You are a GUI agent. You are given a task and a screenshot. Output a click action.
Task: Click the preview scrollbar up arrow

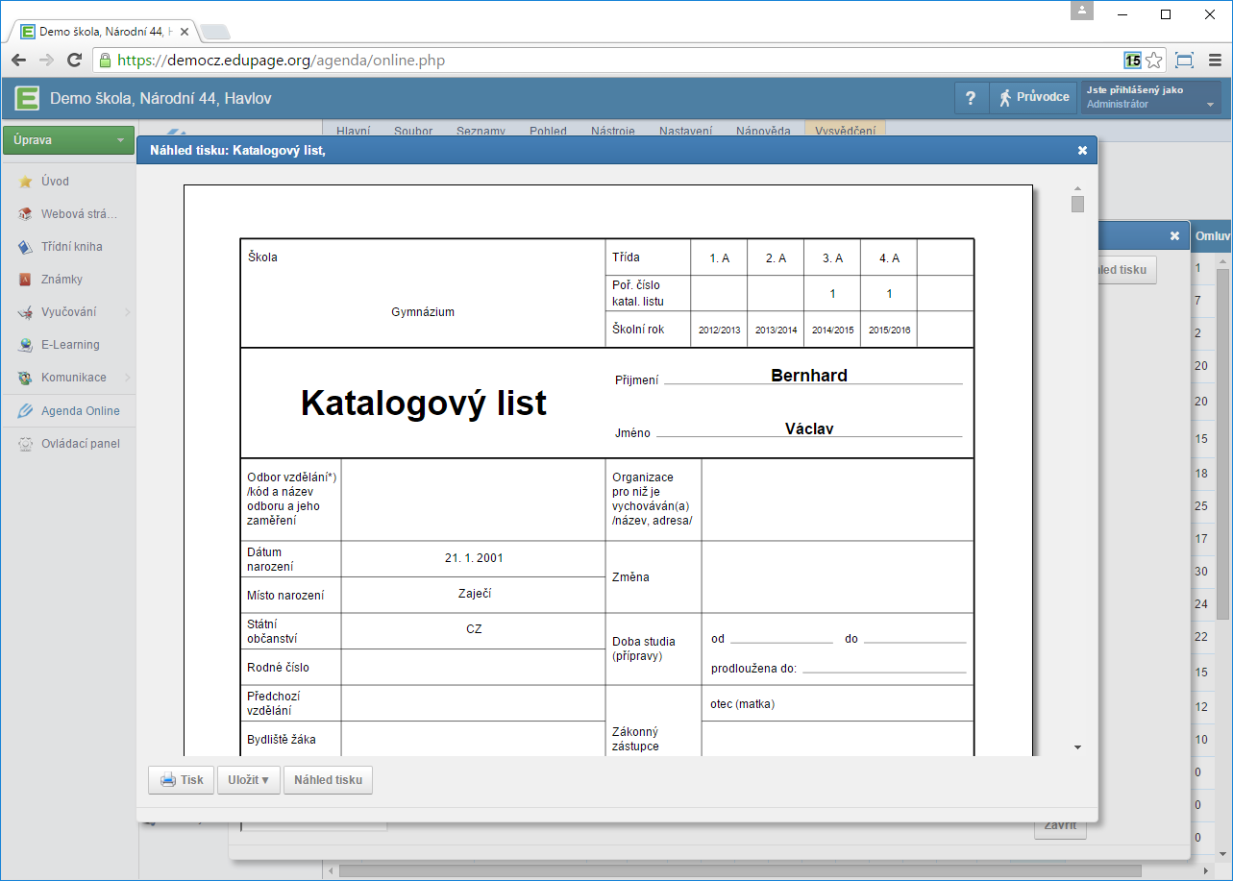[1077, 188]
